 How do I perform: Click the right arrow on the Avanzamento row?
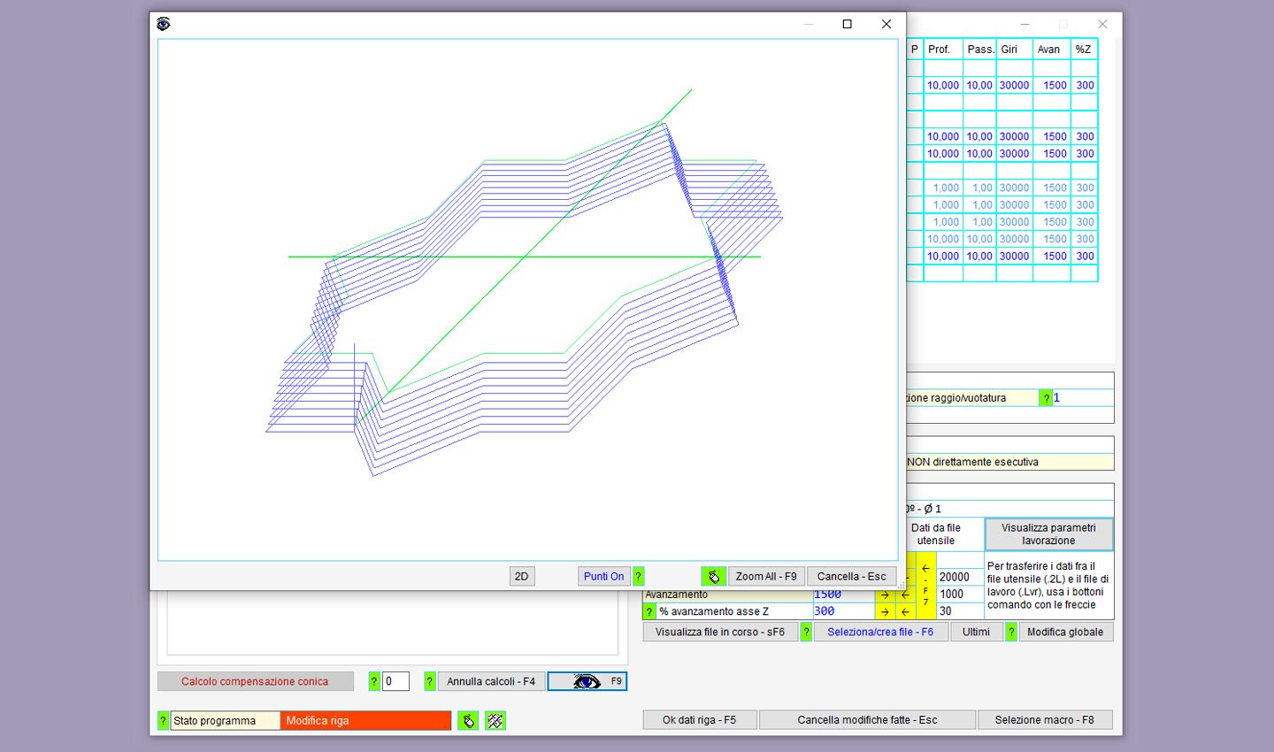[885, 595]
